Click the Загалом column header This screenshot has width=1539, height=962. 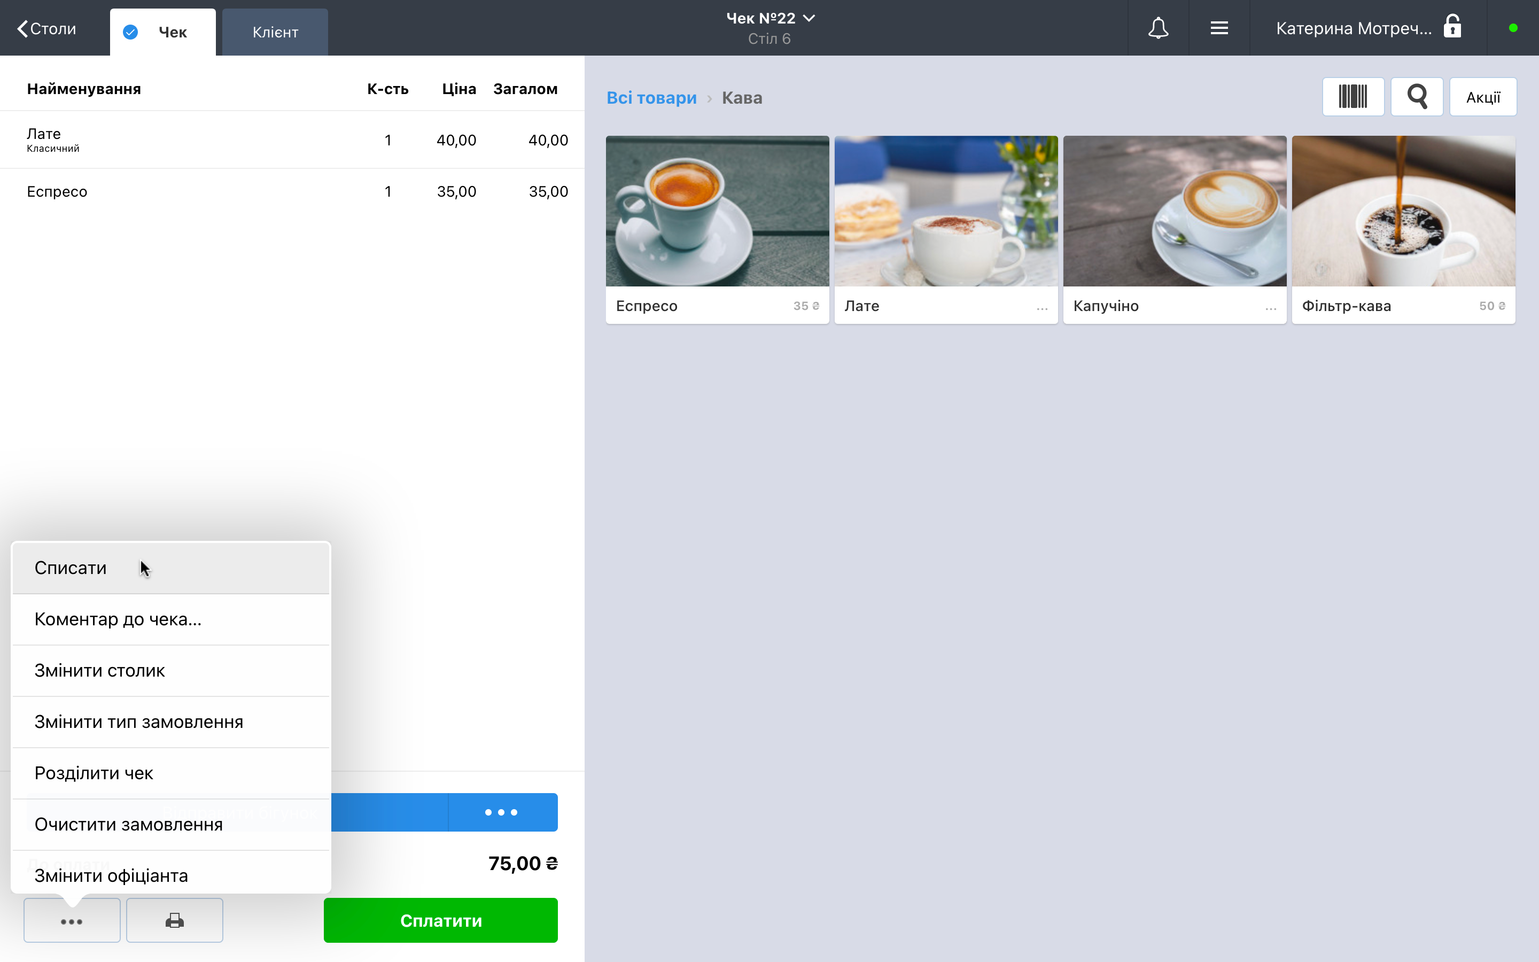pos(525,88)
